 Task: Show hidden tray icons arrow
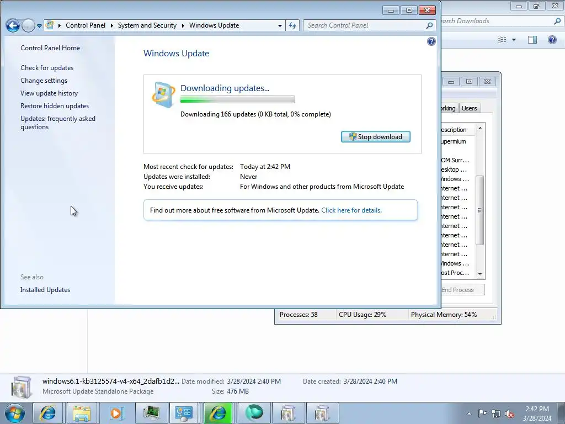[x=469, y=414]
